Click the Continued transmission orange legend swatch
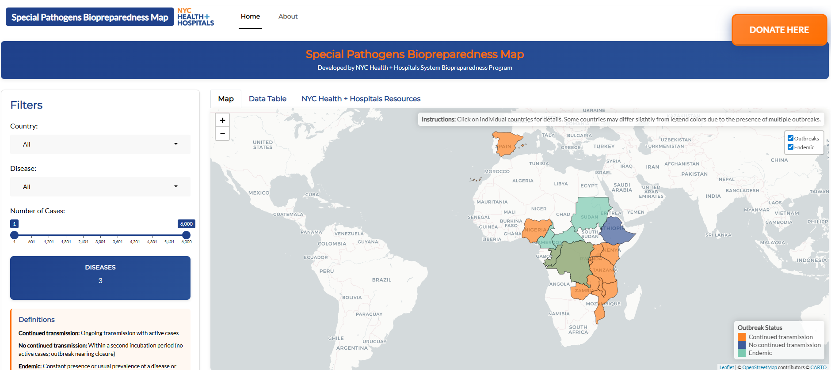 [x=742, y=337]
